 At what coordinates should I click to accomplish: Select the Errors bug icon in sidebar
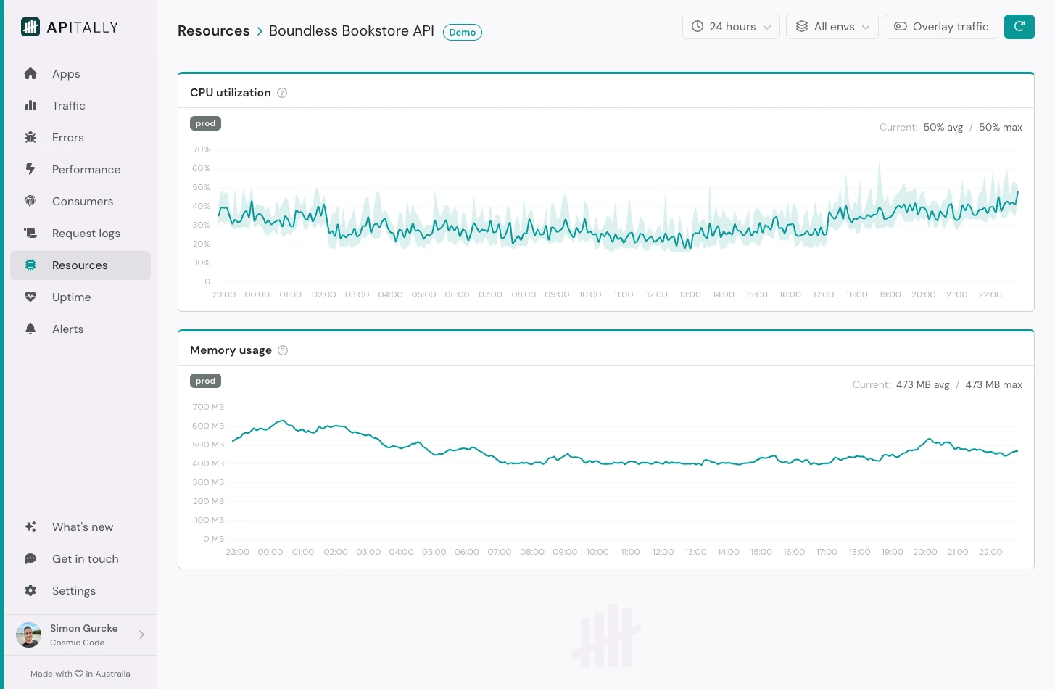pos(30,137)
